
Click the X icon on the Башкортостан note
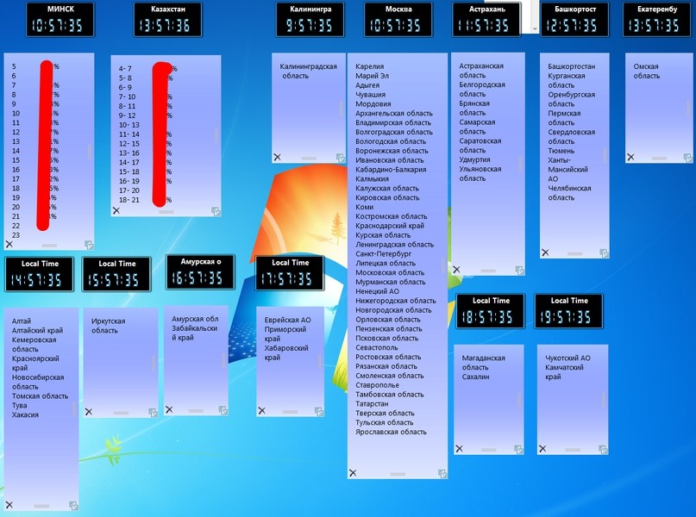pos(546,252)
